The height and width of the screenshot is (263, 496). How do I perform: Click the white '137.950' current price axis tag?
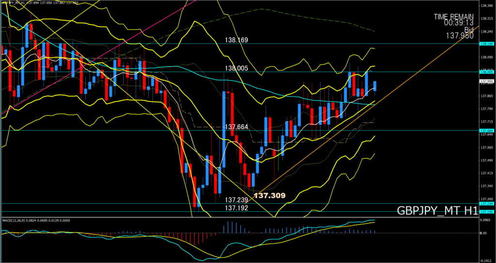coord(486,81)
